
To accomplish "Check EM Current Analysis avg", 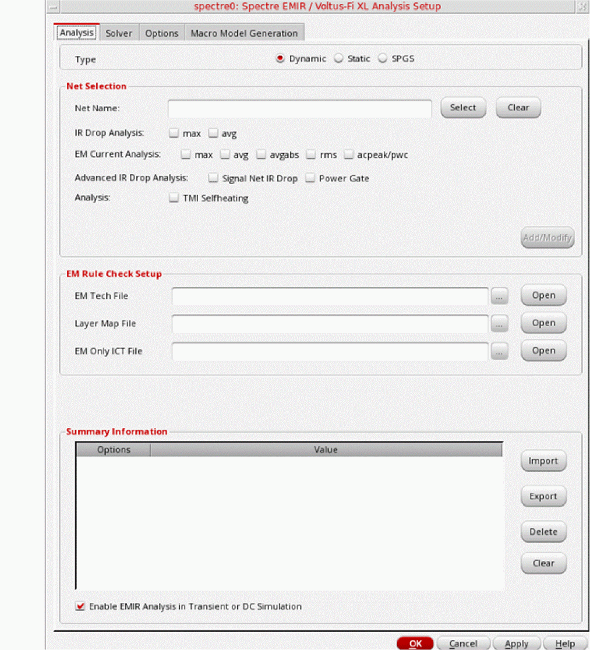I will pyautogui.click(x=225, y=154).
